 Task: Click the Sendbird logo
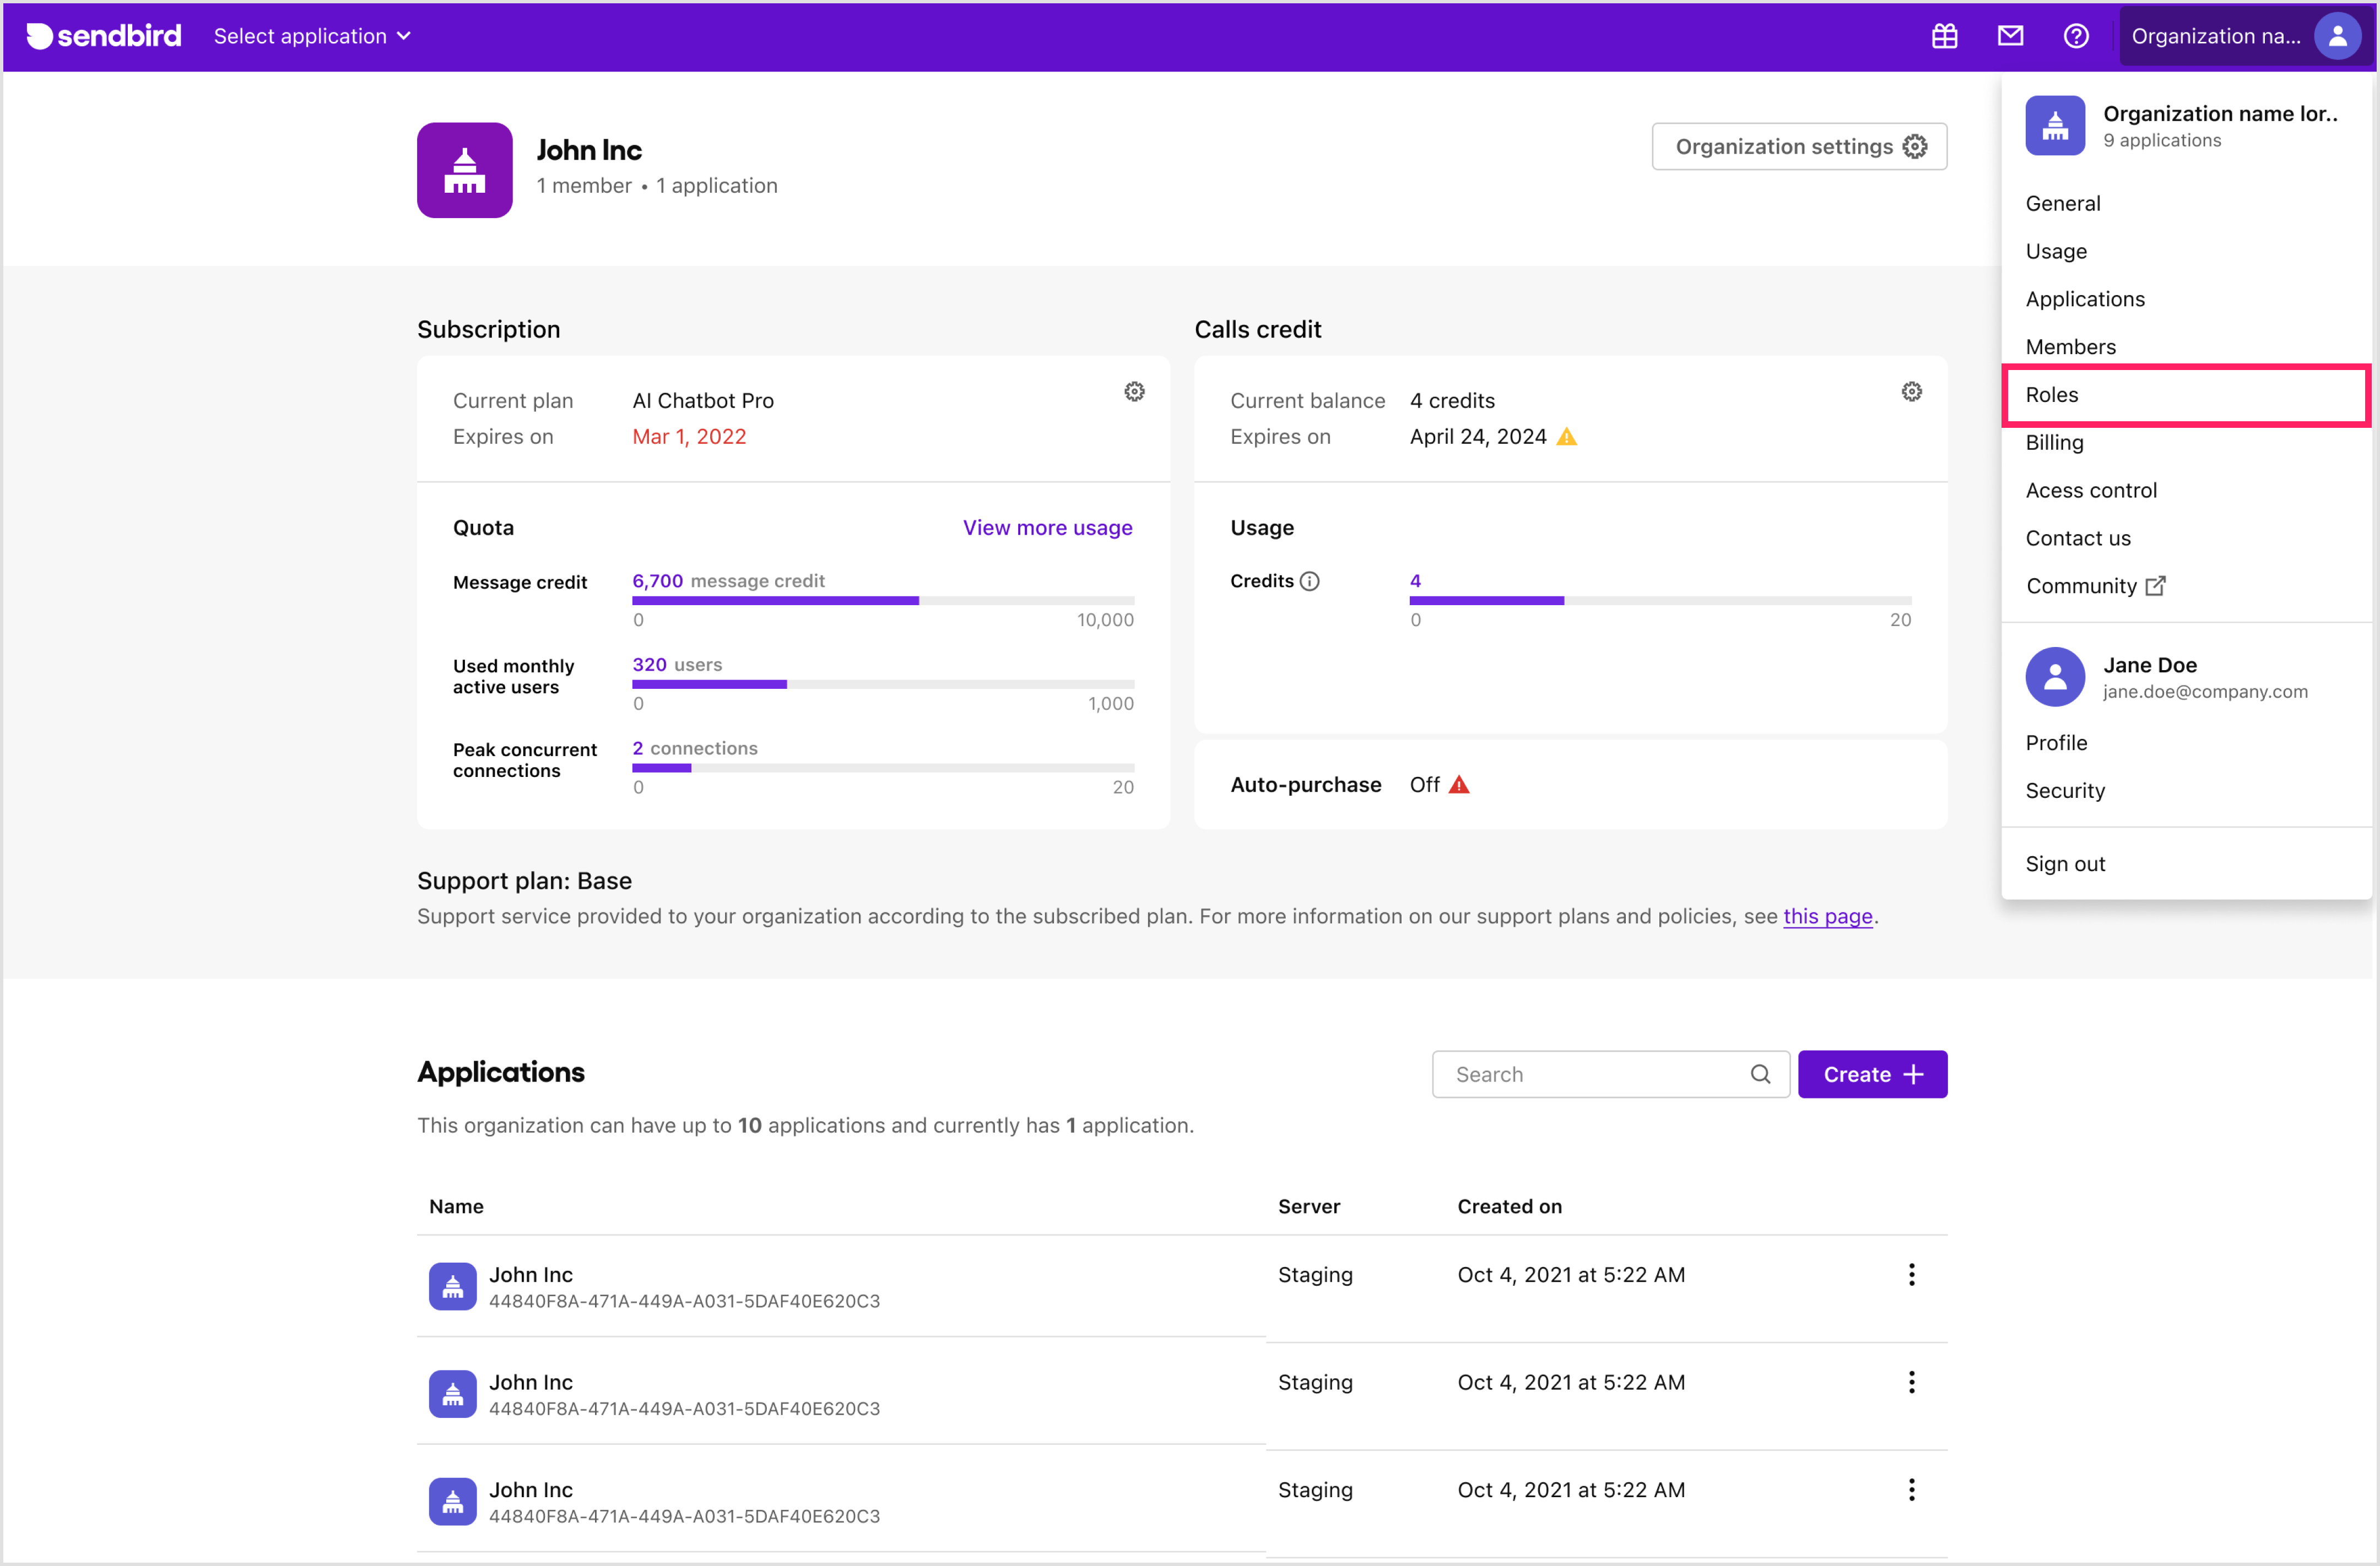click(103, 36)
